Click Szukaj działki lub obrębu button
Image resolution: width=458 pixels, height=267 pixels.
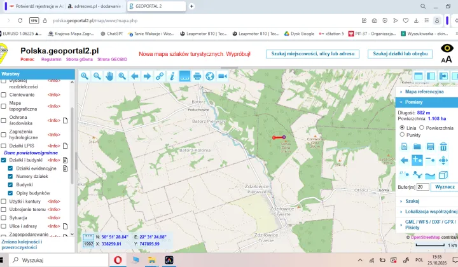click(400, 53)
